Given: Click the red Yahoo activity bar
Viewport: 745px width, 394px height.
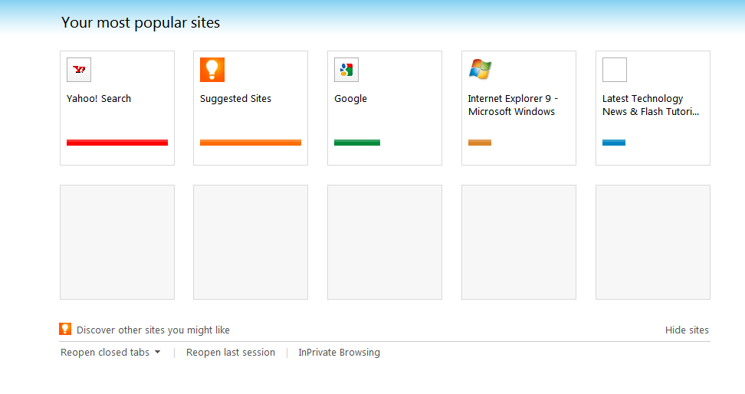Looking at the screenshot, I should (117, 143).
